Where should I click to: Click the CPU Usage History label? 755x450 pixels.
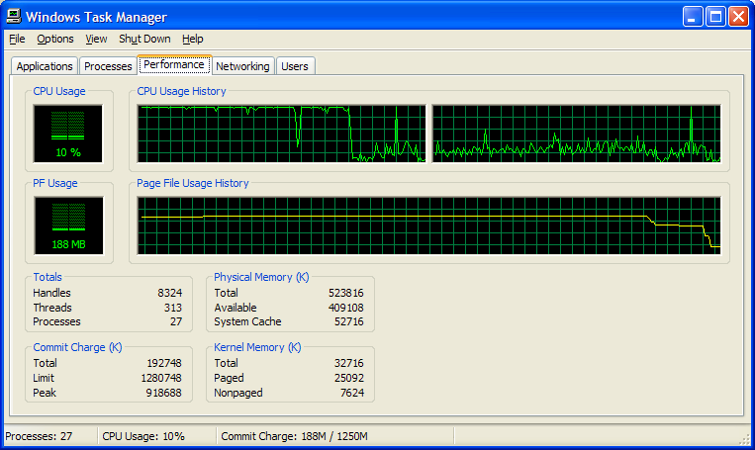point(181,91)
